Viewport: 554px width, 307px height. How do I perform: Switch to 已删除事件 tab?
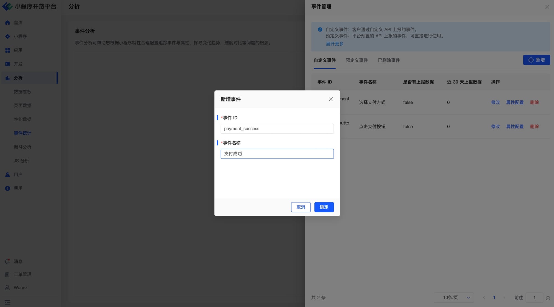click(x=389, y=60)
